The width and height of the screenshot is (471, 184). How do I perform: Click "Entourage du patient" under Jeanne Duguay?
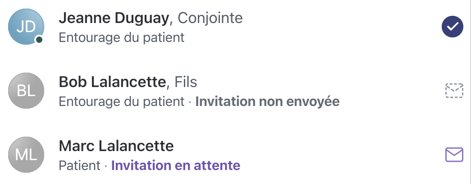(x=122, y=37)
